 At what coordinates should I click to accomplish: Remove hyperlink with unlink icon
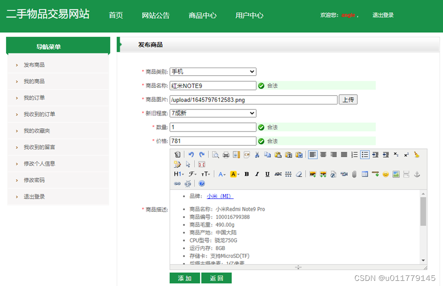(188, 184)
